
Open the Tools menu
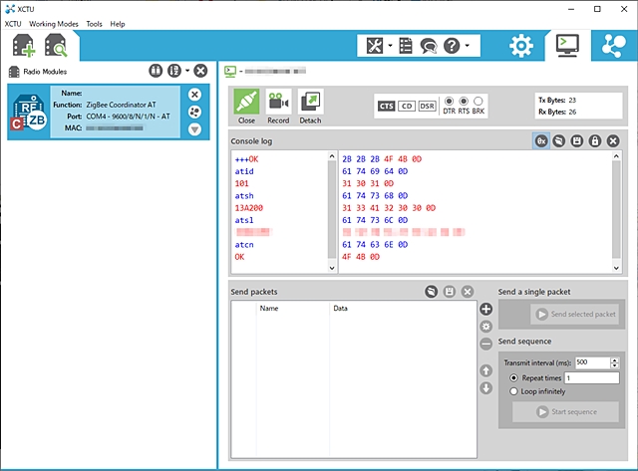94,23
